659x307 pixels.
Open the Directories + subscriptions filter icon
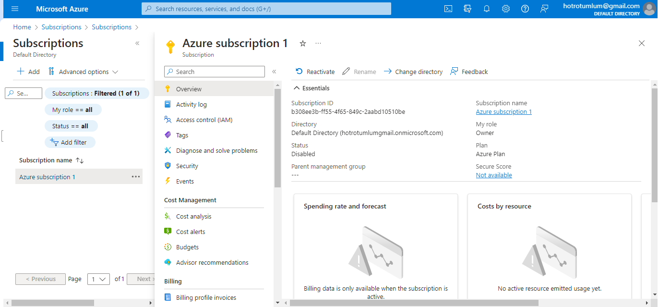(x=467, y=9)
